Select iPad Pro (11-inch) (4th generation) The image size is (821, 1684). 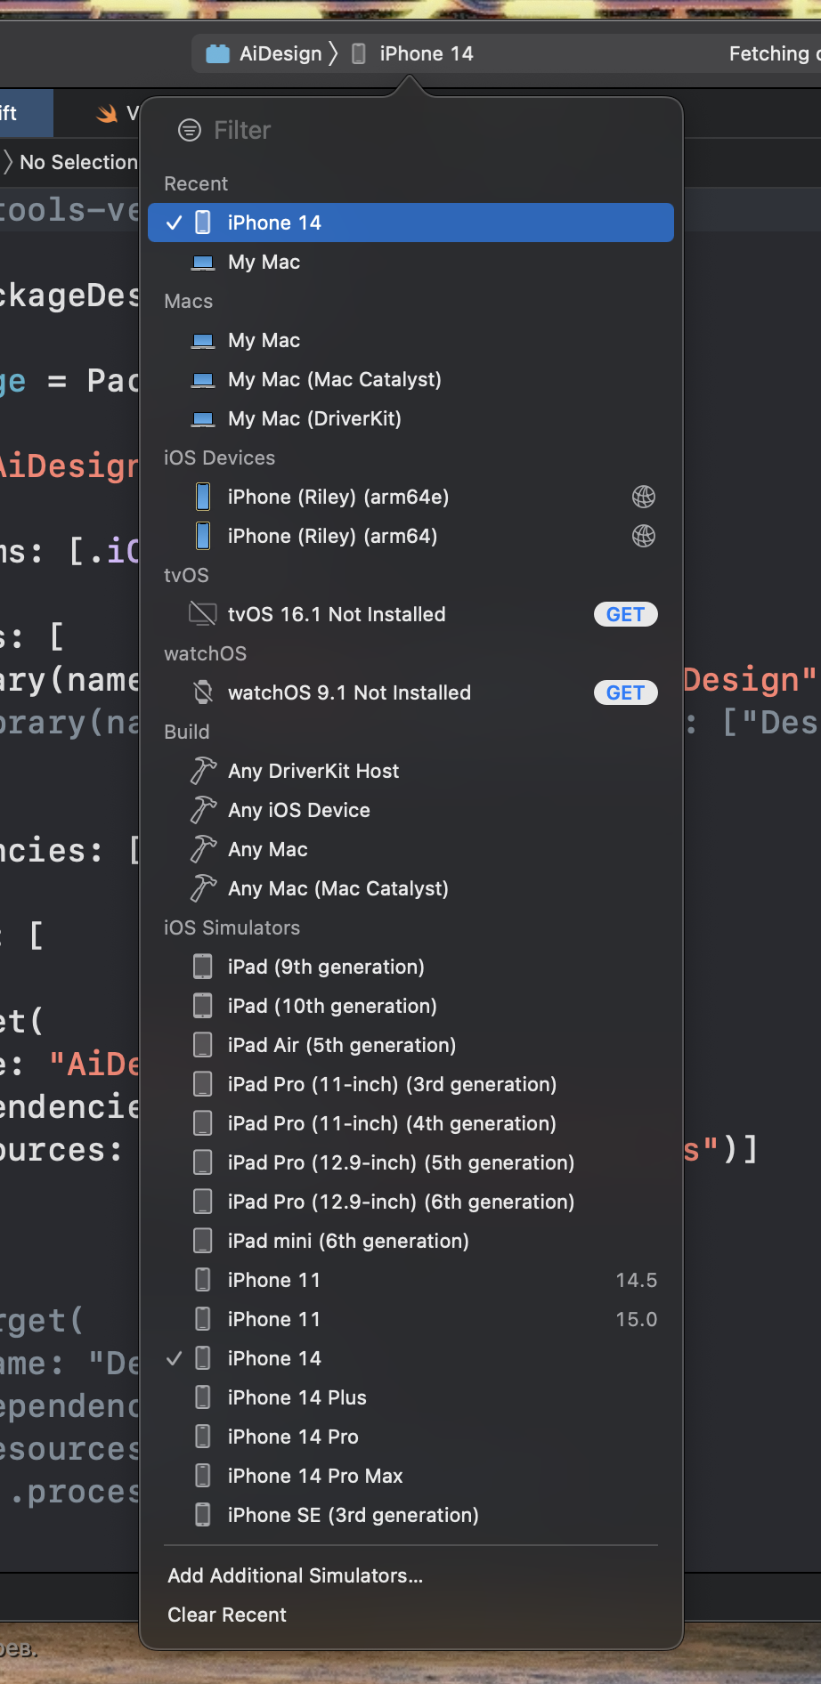click(x=410, y=1123)
